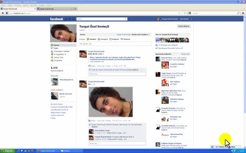Image resolution: width=246 pixels, height=153 pixels.
Task: Select Videolar share option
Action: pyautogui.click(x=125, y=39)
